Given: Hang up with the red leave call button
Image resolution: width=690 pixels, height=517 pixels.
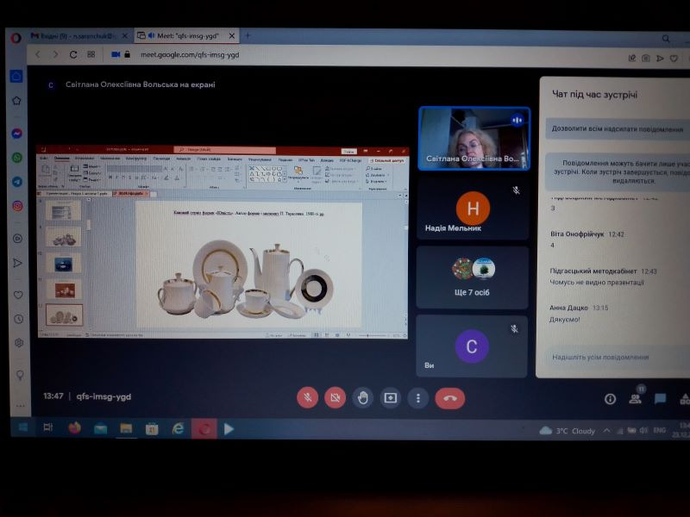Looking at the screenshot, I should (449, 398).
